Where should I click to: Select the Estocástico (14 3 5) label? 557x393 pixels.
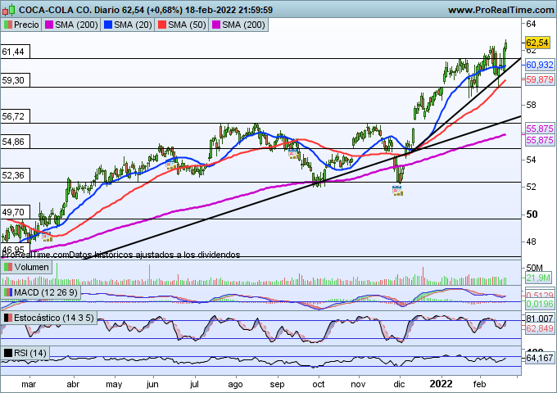pyautogui.click(x=53, y=318)
